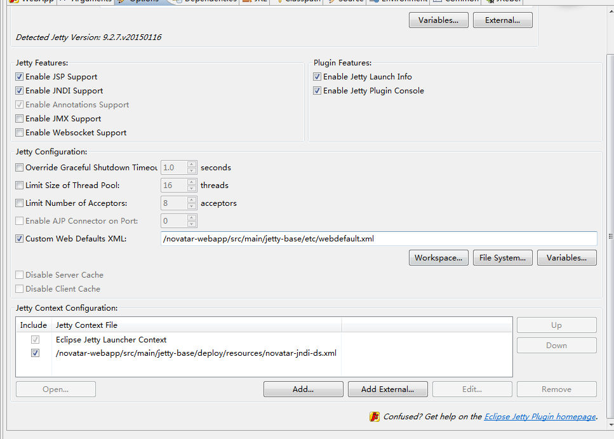This screenshot has width=614, height=439.
Task: Toggle Enable JSP Support checkbox
Action: tap(19, 76)
